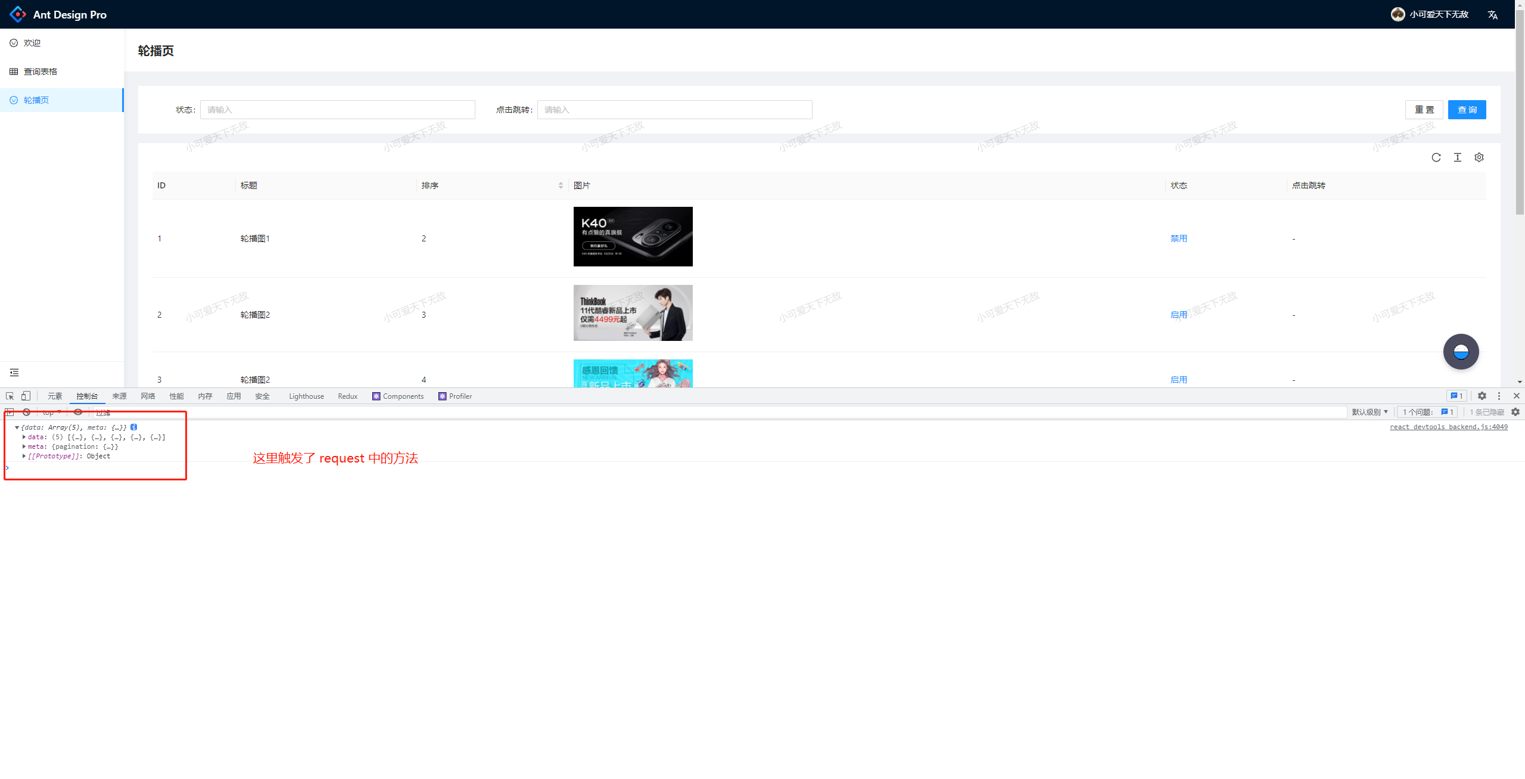Open the table row density icon
The width and height of the screenshot is (1525, 779).
point(1458,157)
